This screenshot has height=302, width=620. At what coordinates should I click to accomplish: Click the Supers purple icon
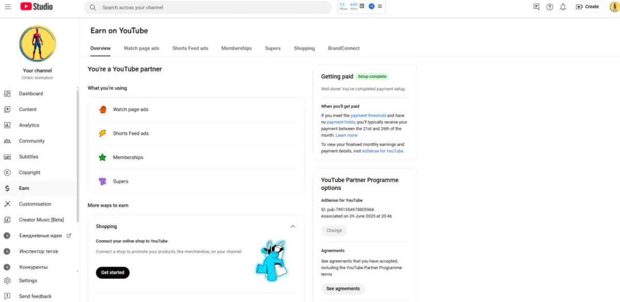click(x=103, y=181)
